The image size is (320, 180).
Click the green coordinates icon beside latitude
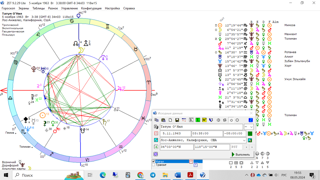coord(156,147)
